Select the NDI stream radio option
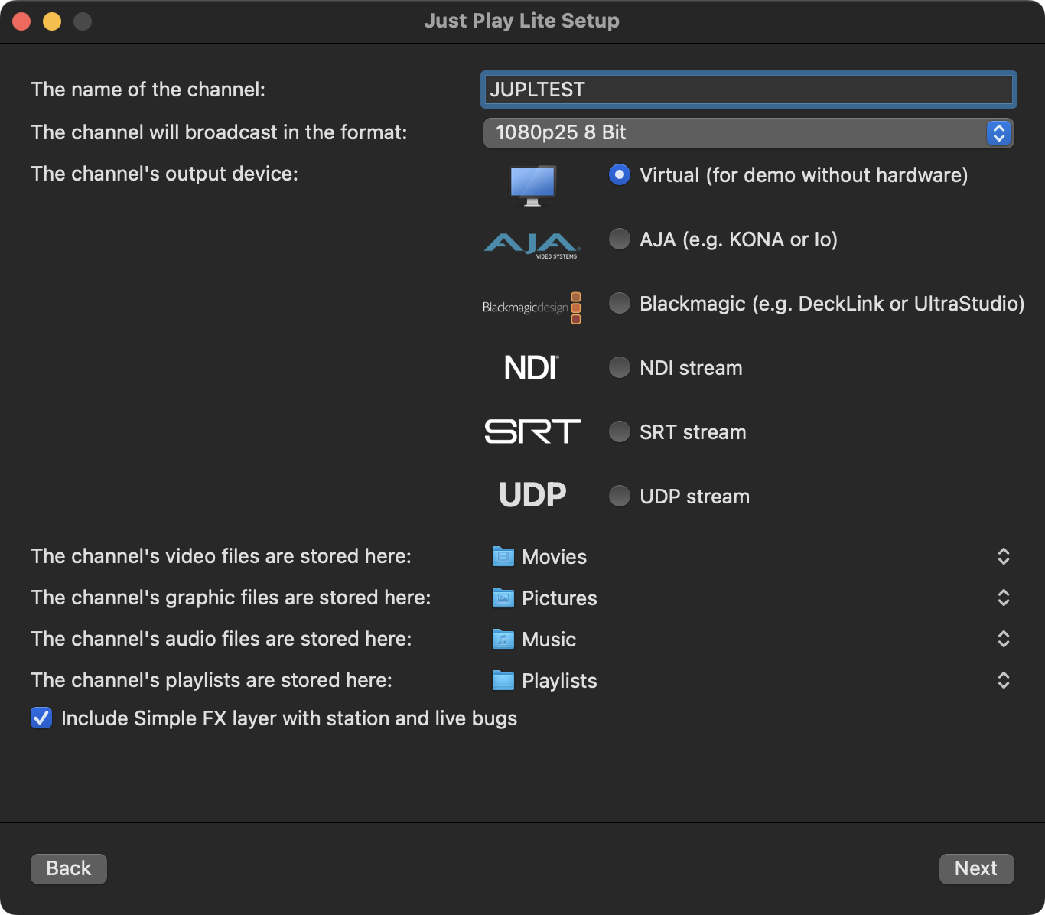 tap(620, 368)
